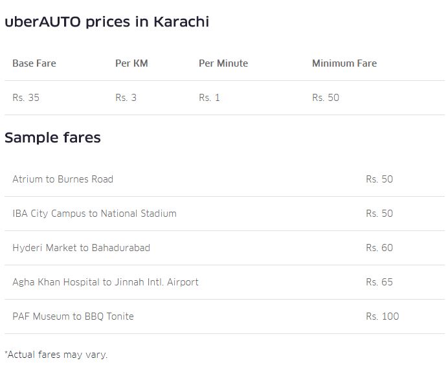Click the Base Fare column header

[34, 63]
